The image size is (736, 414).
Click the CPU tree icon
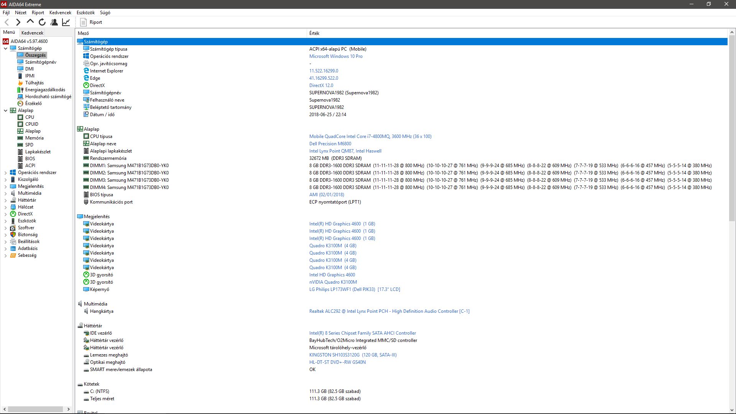pos(20,117)
